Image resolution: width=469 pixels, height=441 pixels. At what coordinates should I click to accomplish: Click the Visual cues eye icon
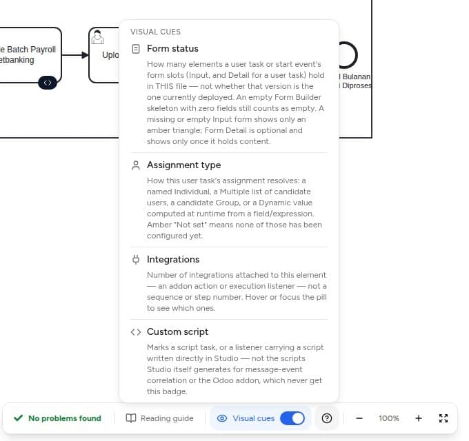pyautogui.click(x=222, y=418)
